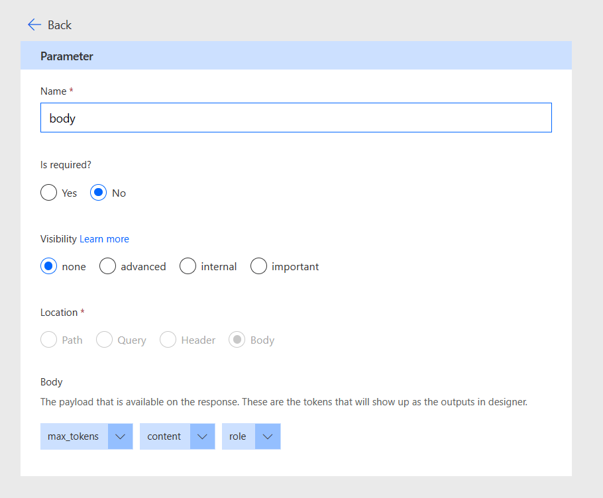Click the max_tokens token label
Viewport: 603px width, 498px height.
pos(74,436)
